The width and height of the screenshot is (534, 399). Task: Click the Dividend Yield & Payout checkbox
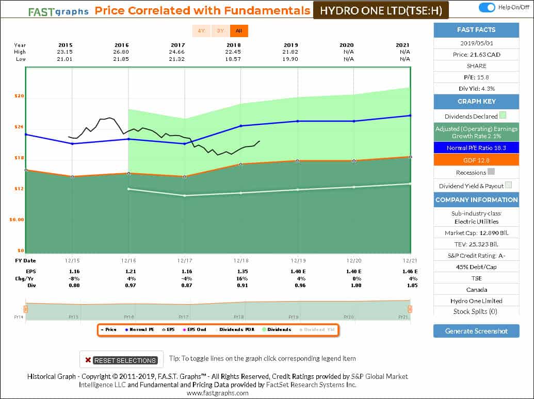coord(509,186)
